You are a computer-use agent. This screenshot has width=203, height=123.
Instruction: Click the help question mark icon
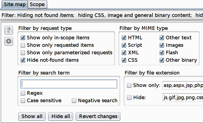click(9, 30)
